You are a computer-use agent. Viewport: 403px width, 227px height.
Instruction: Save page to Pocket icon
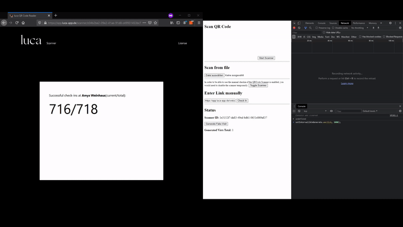click(150, 23)
